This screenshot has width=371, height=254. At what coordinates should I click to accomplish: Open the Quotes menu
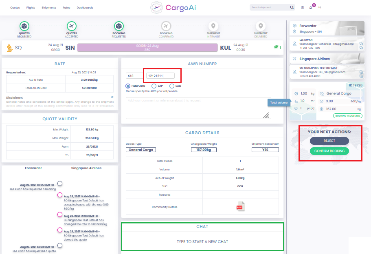pyautogui.click(x=15, y=8)
